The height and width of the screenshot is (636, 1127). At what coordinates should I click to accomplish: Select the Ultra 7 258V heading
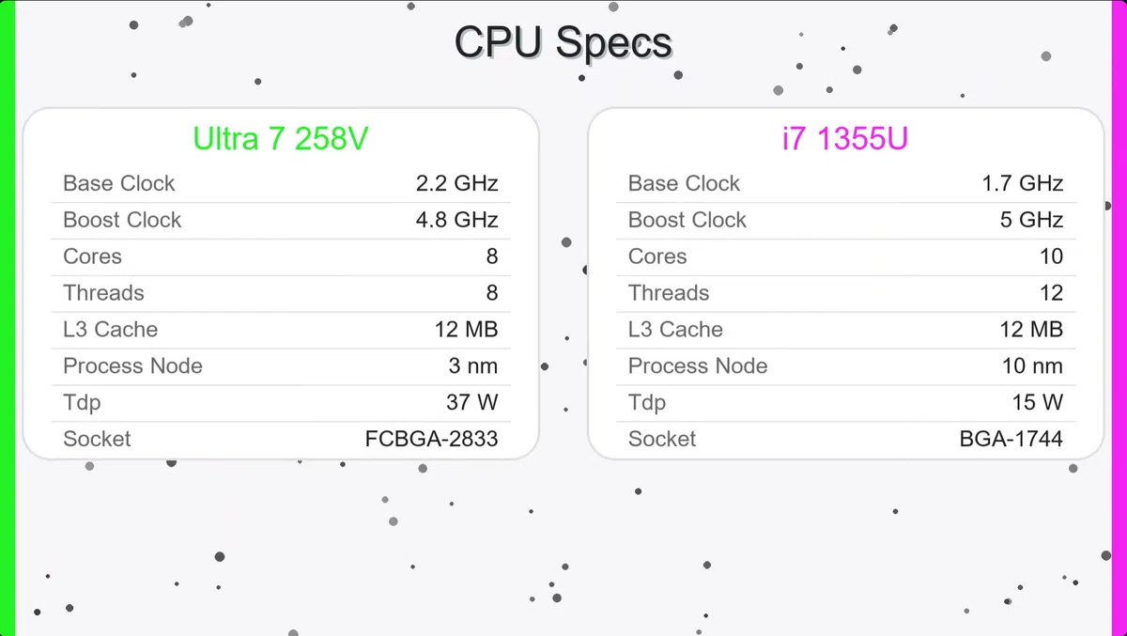point(280,139)
